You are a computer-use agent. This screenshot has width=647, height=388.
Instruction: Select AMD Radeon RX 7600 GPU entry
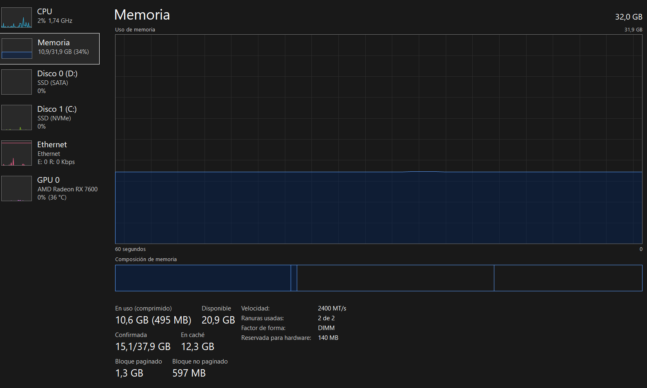coord(67,189)
